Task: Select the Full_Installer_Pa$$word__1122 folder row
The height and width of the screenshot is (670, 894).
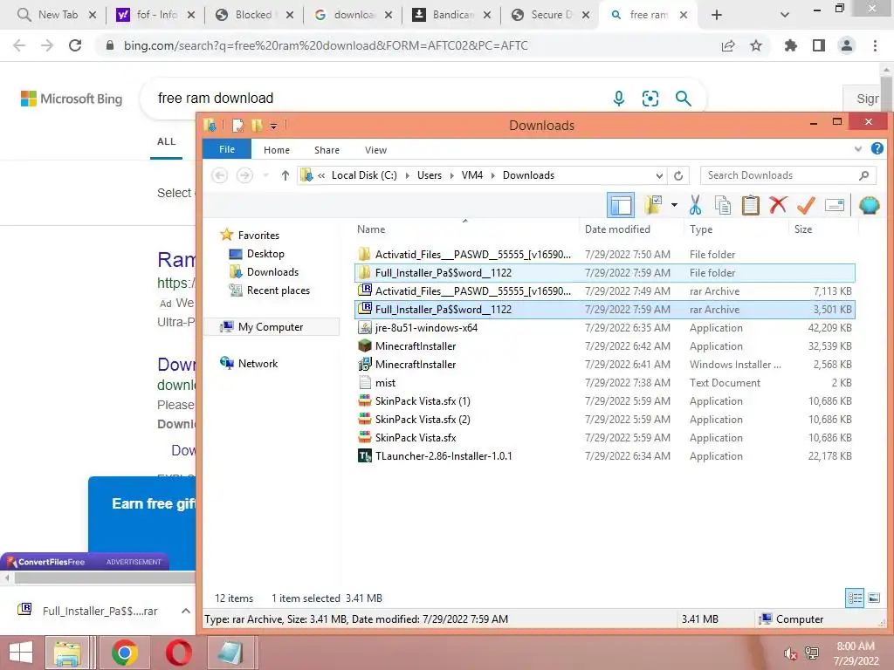Action: coord(604,272)
